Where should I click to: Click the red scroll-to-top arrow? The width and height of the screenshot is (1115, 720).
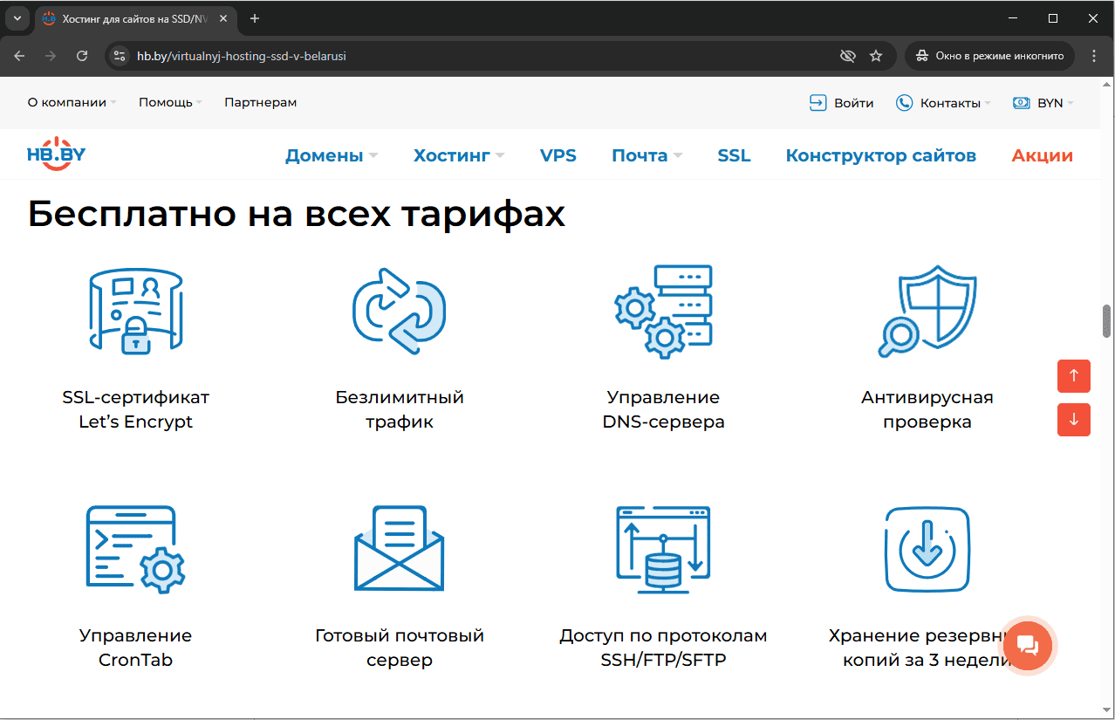(1073, 376)
